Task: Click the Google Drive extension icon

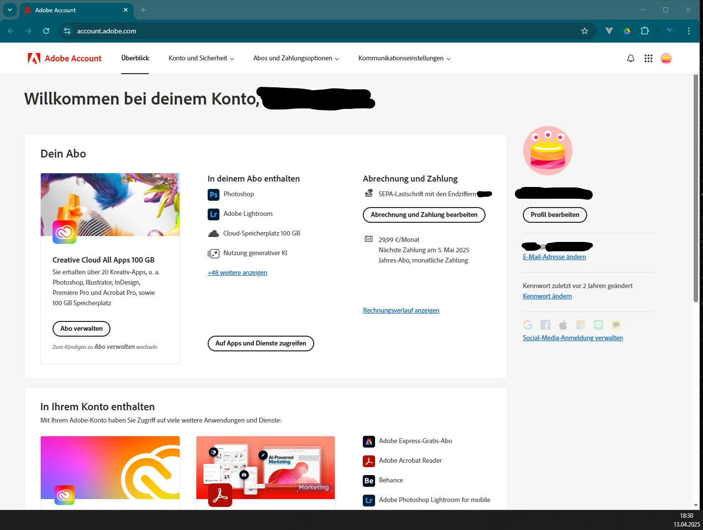Action: pyautogui.click(x=627, y=31)
